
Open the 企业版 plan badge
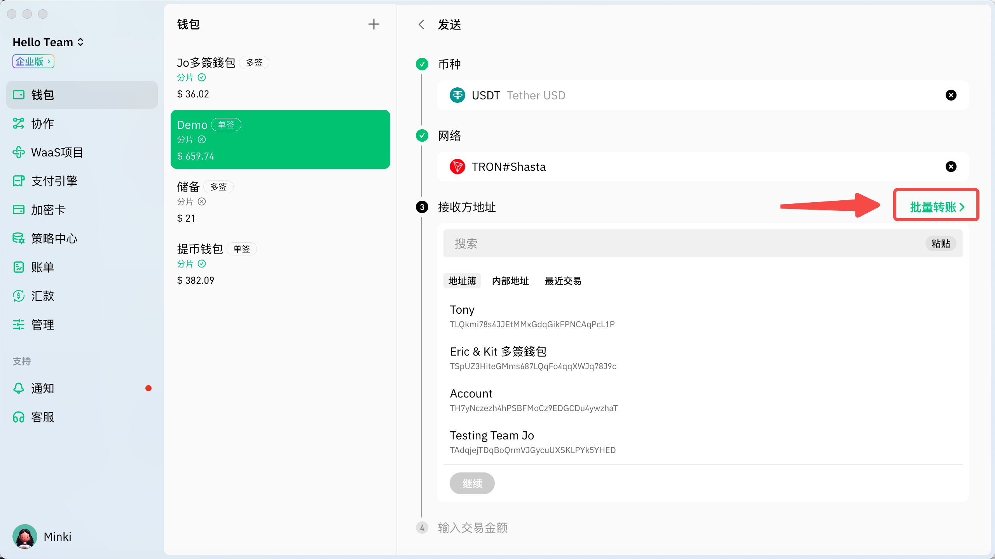click(33, 61)
